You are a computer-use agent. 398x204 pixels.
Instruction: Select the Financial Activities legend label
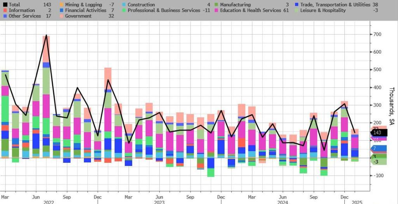point(84,10)
